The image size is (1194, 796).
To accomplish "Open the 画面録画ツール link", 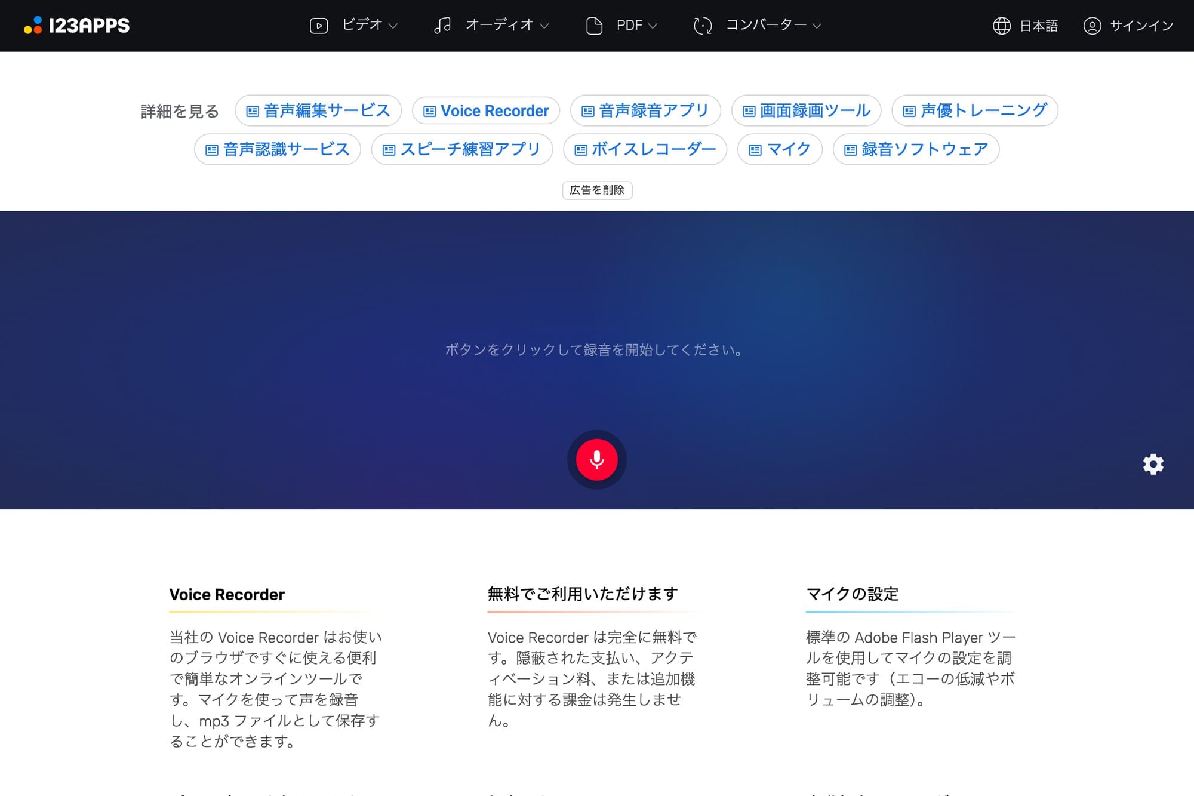I will point(807,110).
